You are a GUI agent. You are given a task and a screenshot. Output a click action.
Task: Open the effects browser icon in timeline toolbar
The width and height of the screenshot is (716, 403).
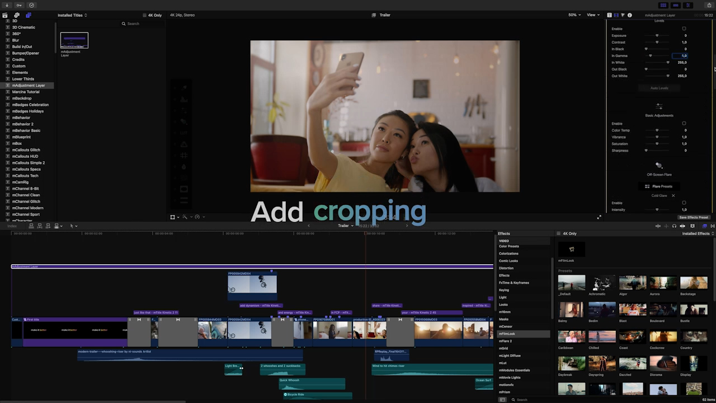click(x=704, y=226)
